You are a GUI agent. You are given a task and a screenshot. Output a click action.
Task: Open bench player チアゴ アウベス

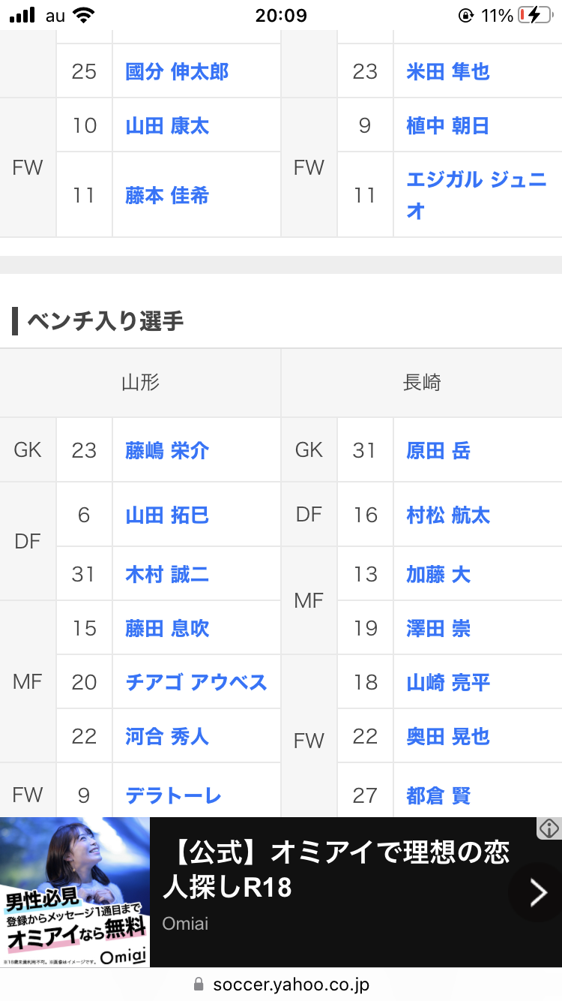click(196, 682)
